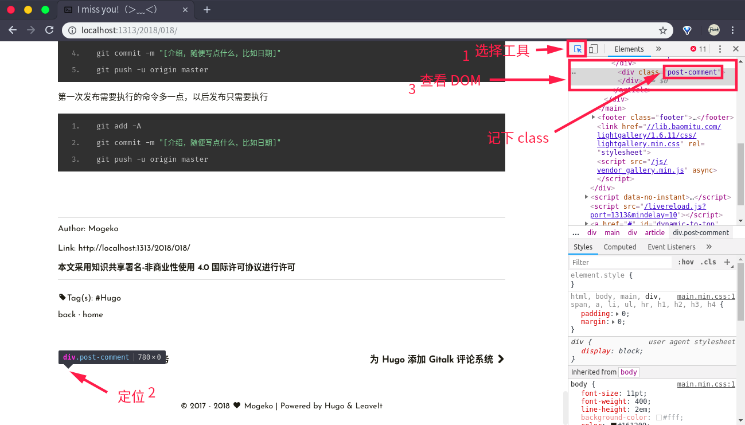Follow the back link
745x425 pixels.
(67, 315)
